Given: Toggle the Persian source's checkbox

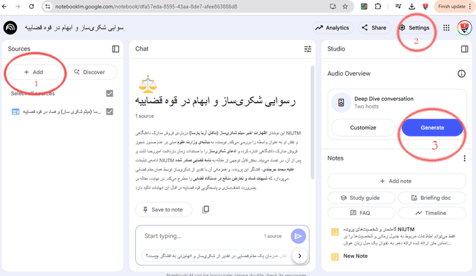Looking at the screenshot, I should click(110, 111).
